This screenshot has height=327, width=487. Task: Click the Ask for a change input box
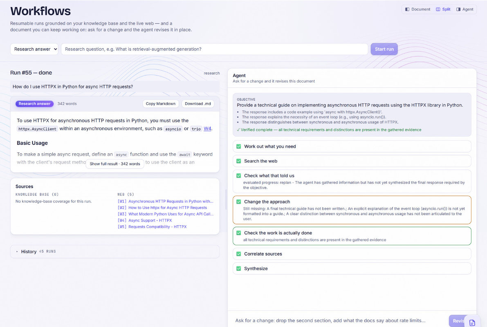pos(339,320)
